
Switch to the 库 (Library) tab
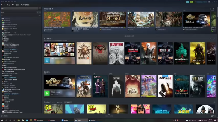coord(13,5)
